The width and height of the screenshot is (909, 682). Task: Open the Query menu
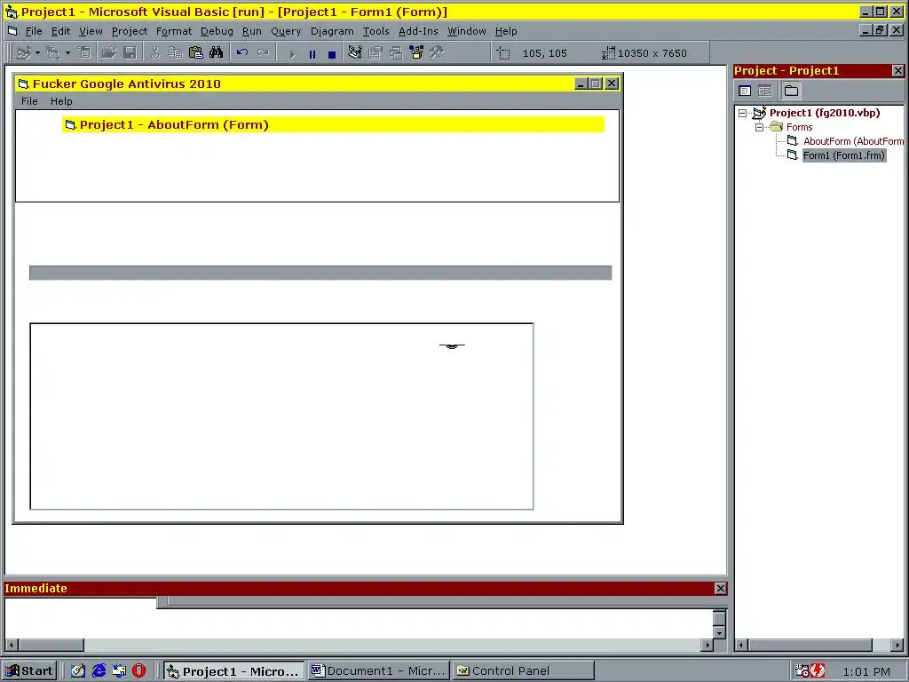pos(286,31)
